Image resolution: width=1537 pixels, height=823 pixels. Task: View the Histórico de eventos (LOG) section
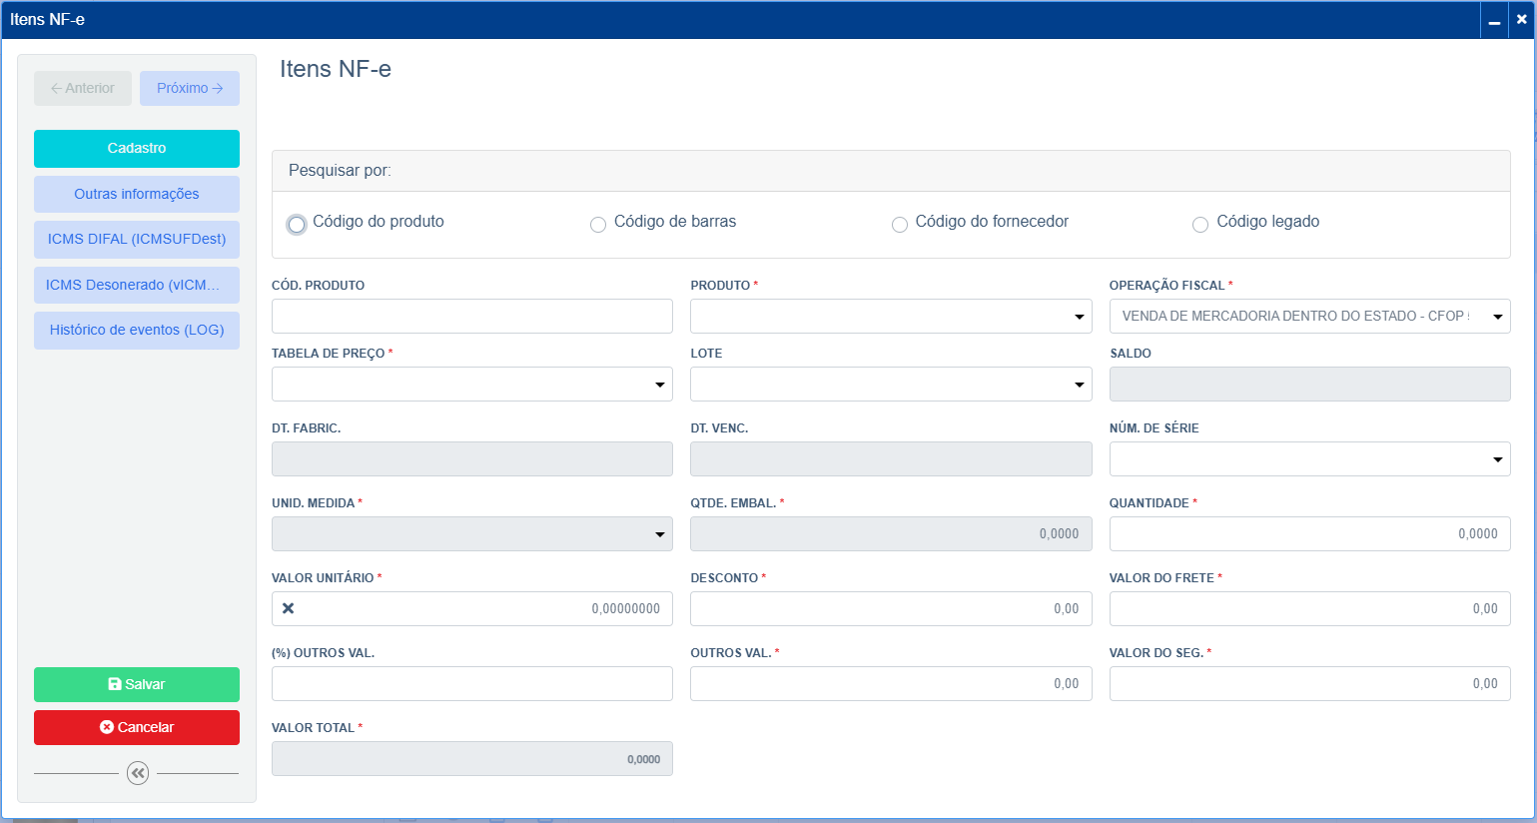tap(137, 330)
